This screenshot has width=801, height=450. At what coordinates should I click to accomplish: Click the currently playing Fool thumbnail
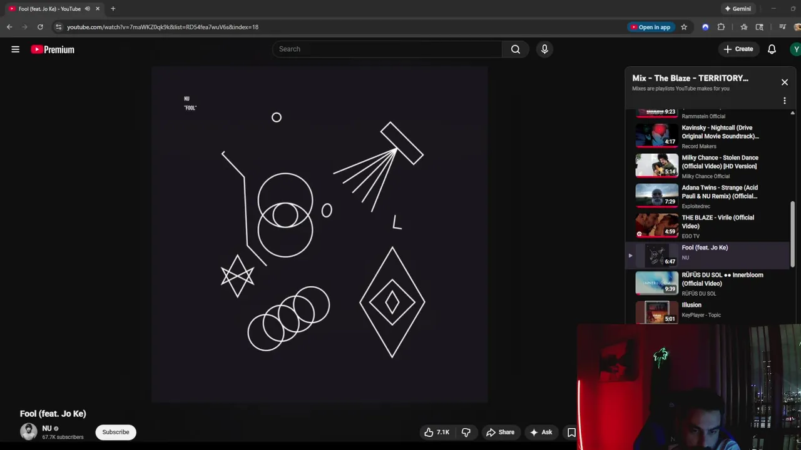(x=656, y=255)
